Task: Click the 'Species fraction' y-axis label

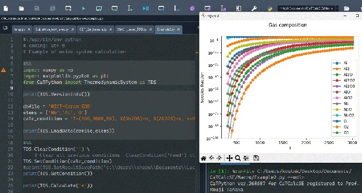Action: [x=202, y=87]
